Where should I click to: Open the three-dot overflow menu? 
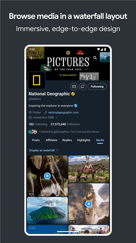[x=105, y=58]
